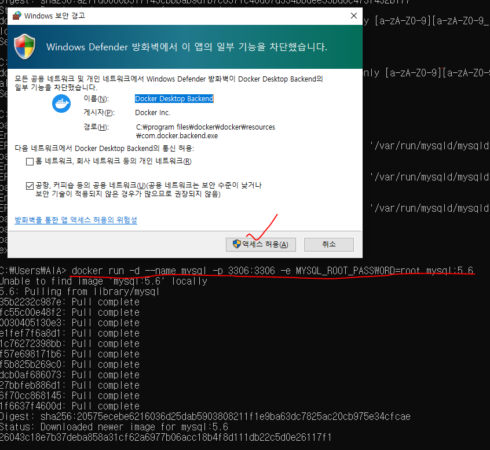Screen dimensions: 490x450
Task: Click the firewall icon in the dialog title bar
Action: pyautogui.click(x=17, y=16)
